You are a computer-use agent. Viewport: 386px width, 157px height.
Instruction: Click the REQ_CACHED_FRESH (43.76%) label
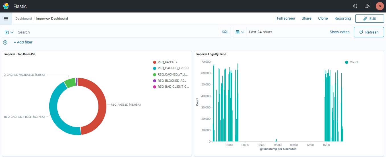[x=24, y=117]
